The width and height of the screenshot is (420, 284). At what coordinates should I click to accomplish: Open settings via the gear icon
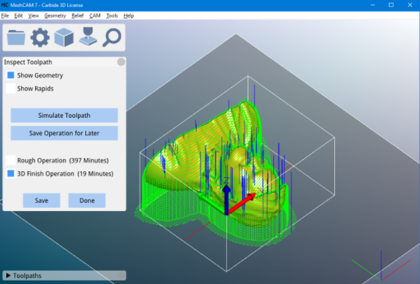[40, 37]
